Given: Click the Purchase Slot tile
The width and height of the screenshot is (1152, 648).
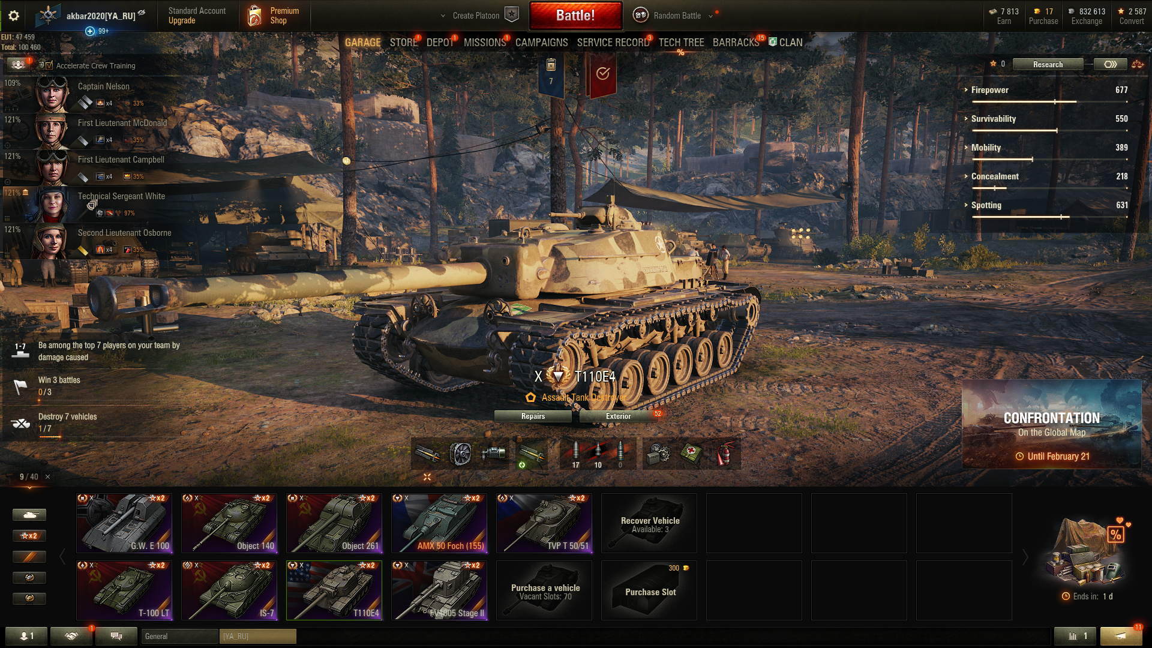Looking at the screenshot, I should [649, 590].
